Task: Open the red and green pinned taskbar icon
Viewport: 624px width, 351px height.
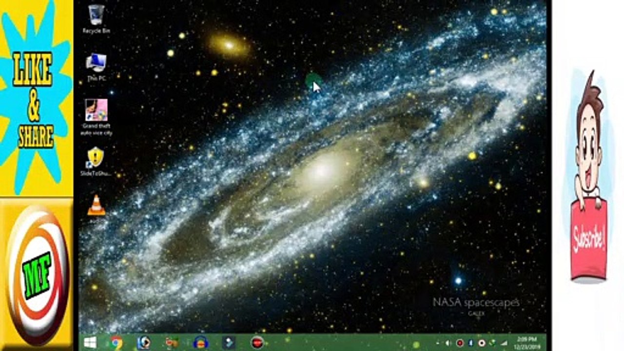Action: tap(172, 343)
